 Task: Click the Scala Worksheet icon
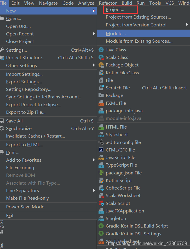pyautogui.click(x=101, y=196)
